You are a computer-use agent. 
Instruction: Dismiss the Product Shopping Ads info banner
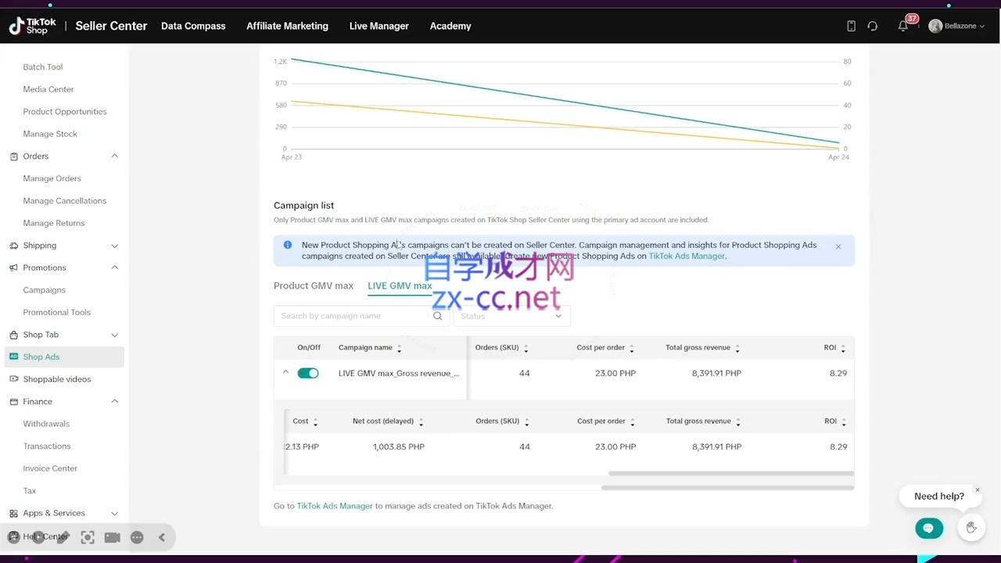pyautogui.click(x=838, y=246)
